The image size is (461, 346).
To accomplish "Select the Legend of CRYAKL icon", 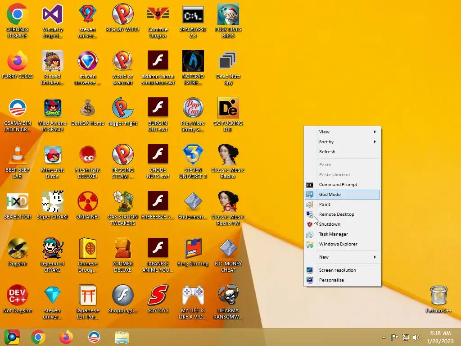I will pos(52,255).
